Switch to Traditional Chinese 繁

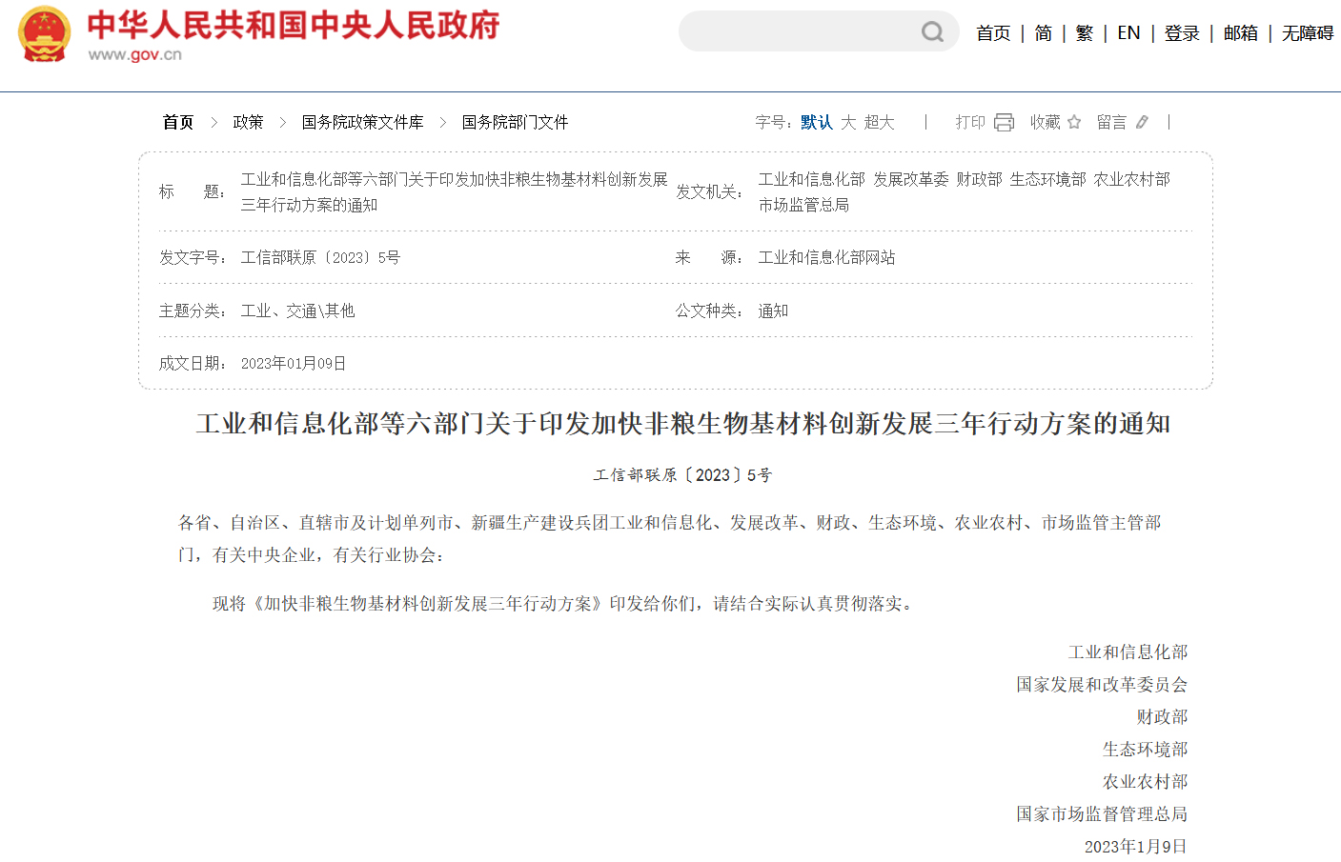tap(1085, 33)
